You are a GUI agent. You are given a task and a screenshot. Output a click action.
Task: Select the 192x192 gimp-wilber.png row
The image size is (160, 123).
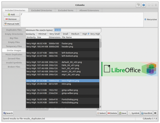(x=63, y=90)
